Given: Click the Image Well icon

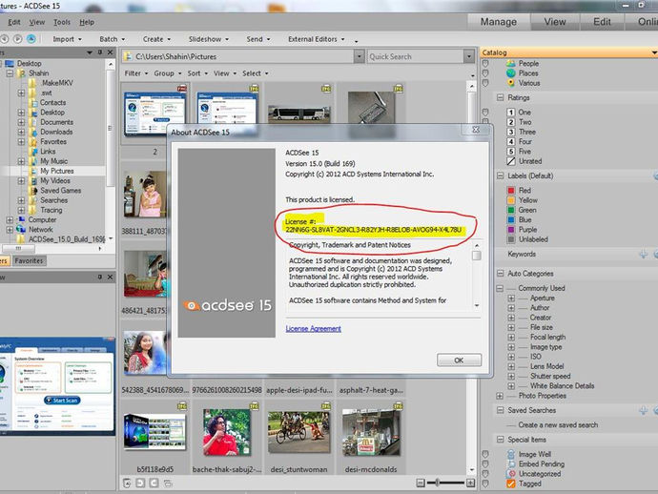Looking at the screenshot, I should [511, 454].
